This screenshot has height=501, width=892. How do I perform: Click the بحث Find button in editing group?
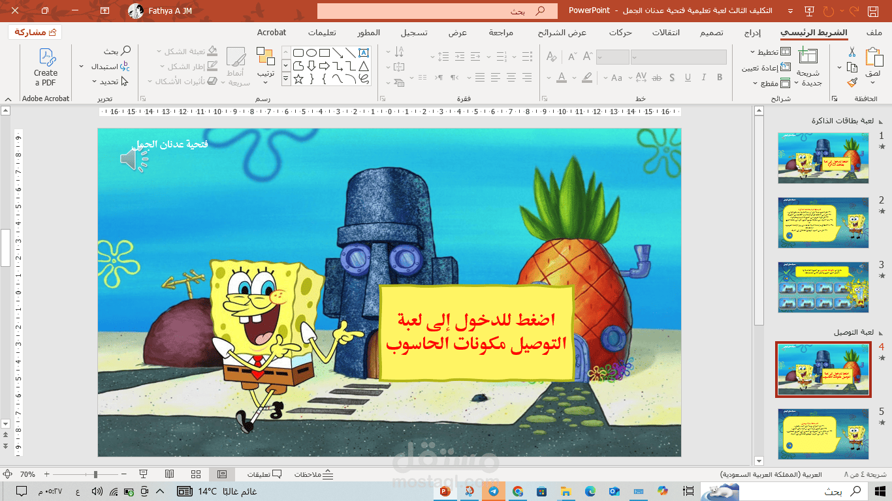click(x=117, y=51)
